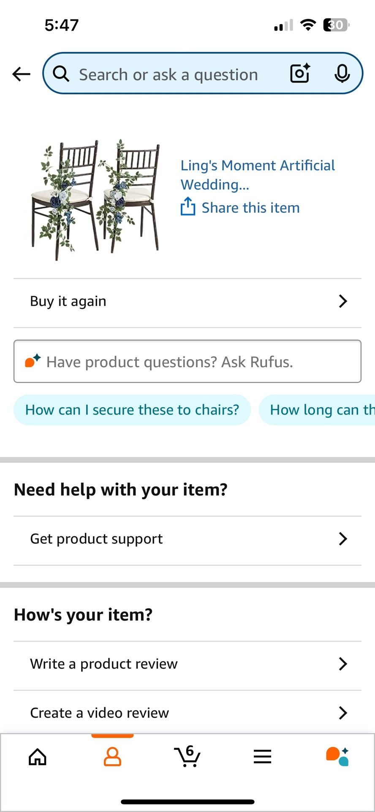Tap the back arrow icon

[x=21, y=74]
